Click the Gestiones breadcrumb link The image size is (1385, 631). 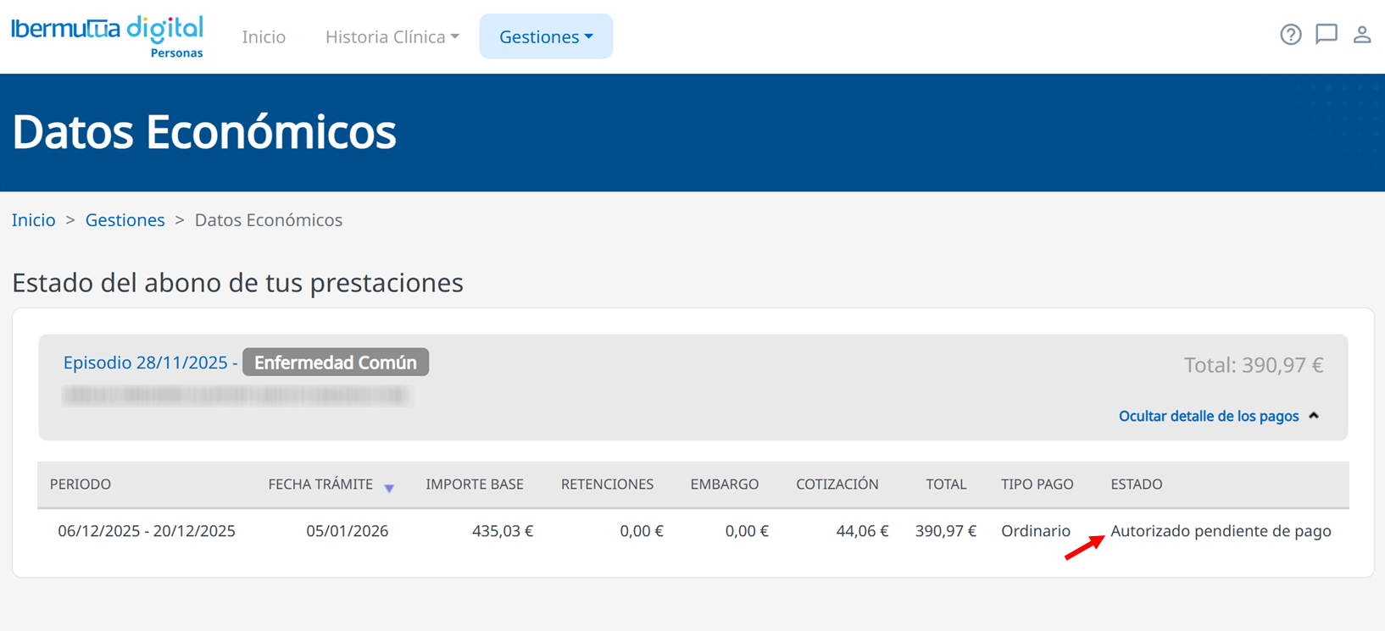tap(125, 220)
